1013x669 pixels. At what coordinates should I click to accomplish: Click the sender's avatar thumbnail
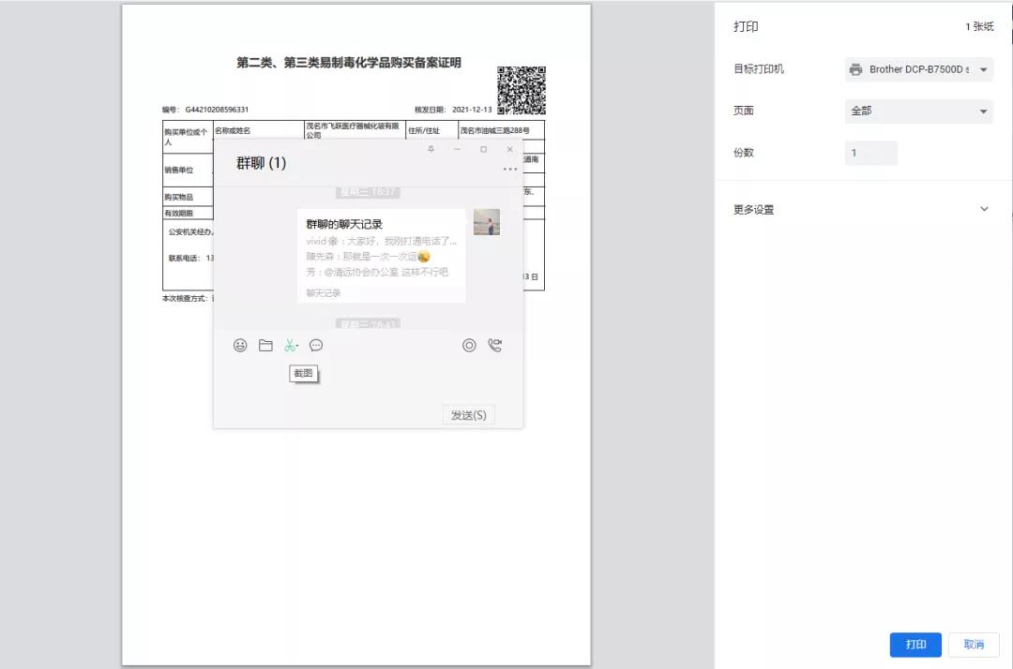(487, 222)
